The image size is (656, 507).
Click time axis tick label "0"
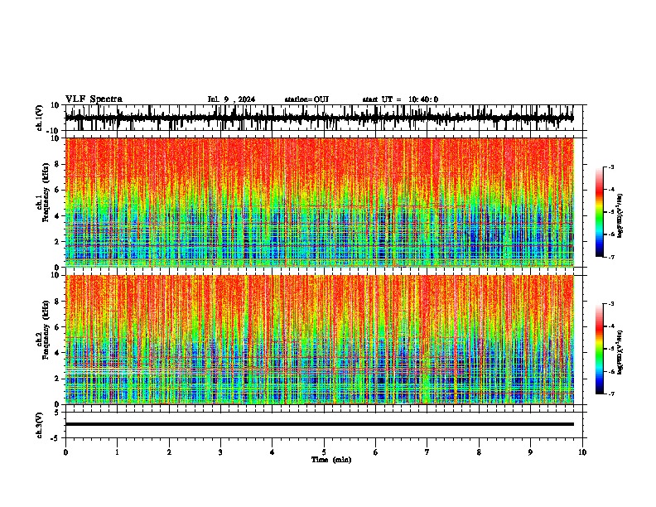[x=65, y=452]
